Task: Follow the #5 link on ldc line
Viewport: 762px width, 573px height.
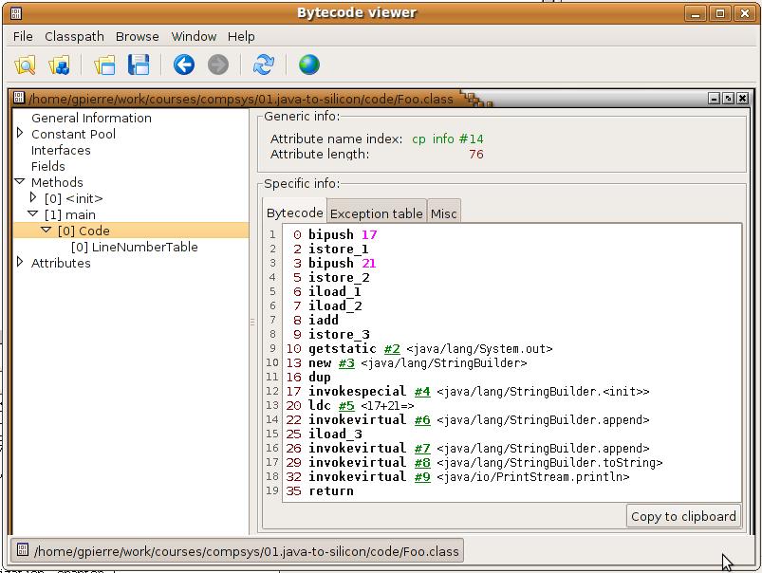Action: pos(346,406)
